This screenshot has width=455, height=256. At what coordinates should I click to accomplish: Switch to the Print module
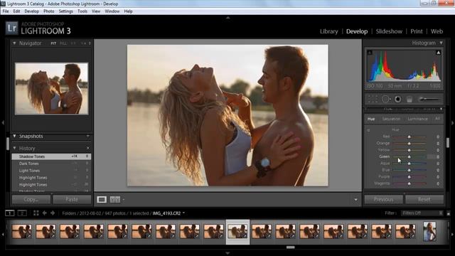pos(417,31)
